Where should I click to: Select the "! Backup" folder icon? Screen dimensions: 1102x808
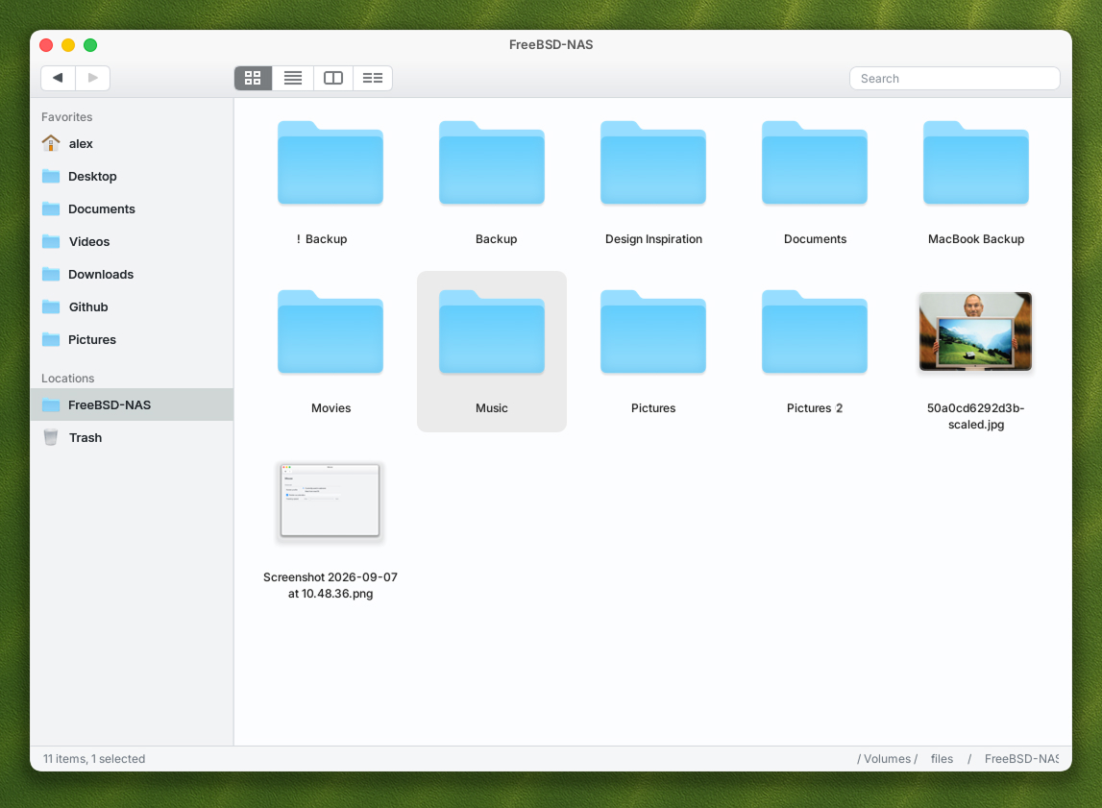(x=331, y=163)
